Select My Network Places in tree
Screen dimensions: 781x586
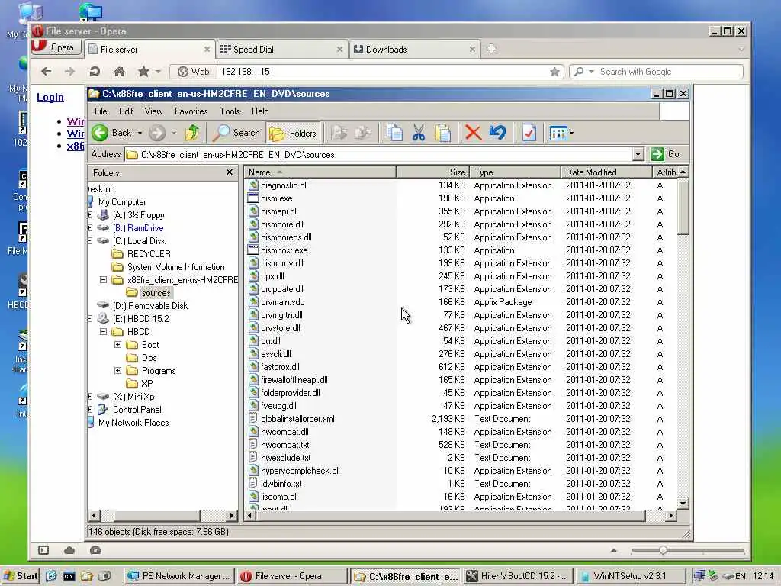click(x=133, y=423)
